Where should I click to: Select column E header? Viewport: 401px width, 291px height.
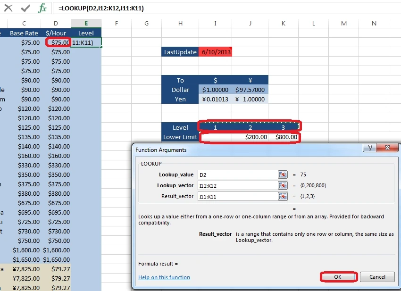[86, 24]
